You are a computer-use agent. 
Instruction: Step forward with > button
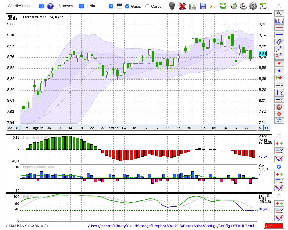tap(260, 128)
